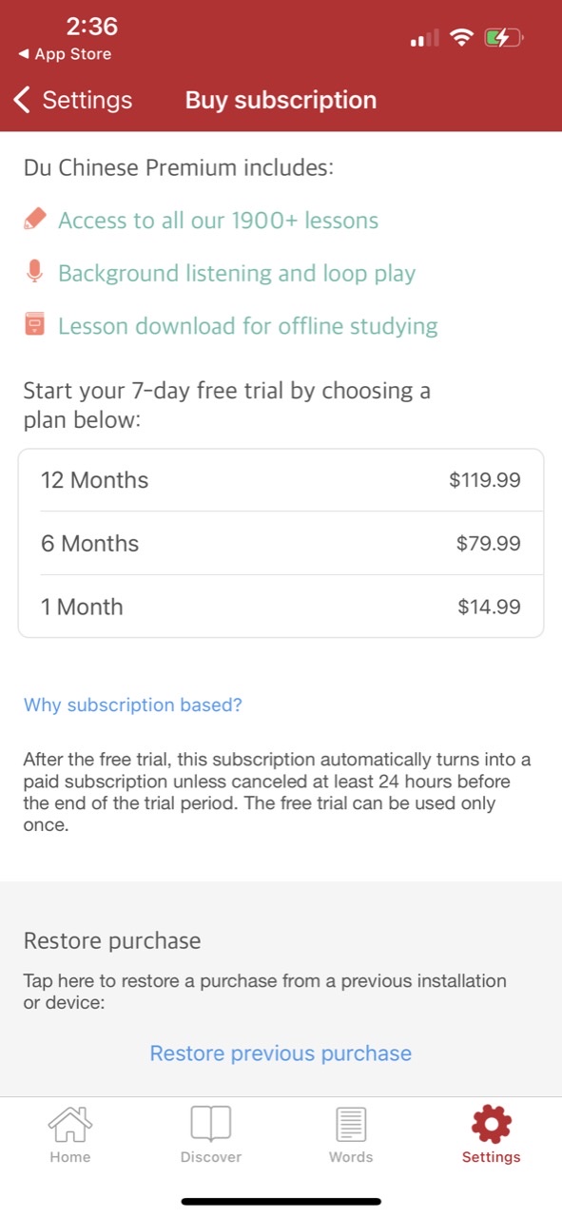Tap the download box icon for offline studying
The height and width of the screenshot is (1217, 562).
click(35, 326)
